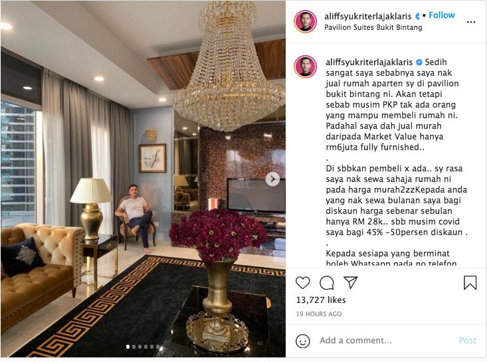View the 13,727 likes list

click(x=321, y=300)
